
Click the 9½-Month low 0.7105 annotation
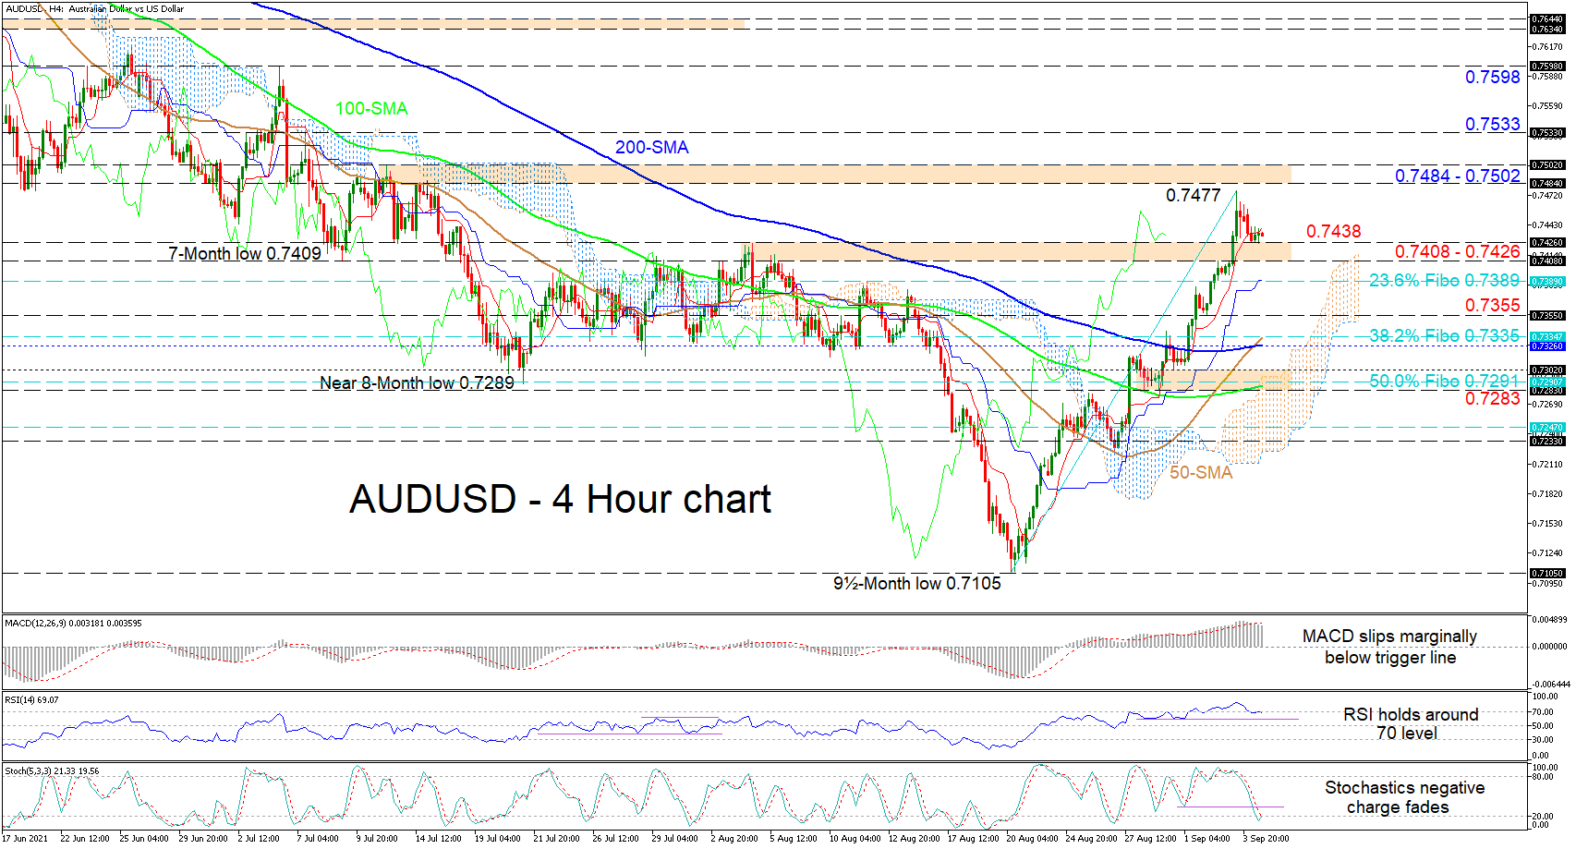[x=917, y=583]
